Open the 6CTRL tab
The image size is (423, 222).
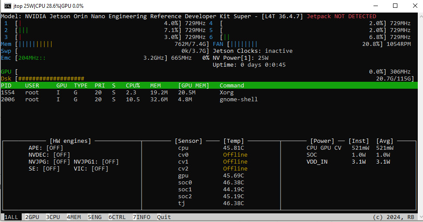click(117, 217)
